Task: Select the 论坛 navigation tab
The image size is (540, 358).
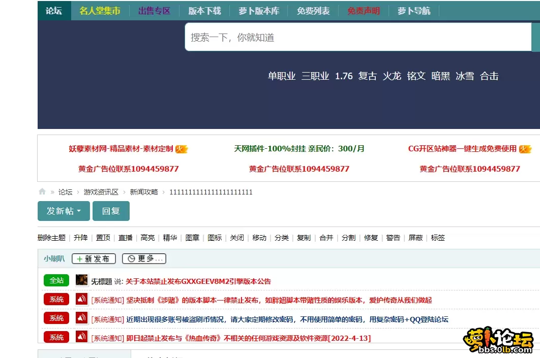Action: 53,10
